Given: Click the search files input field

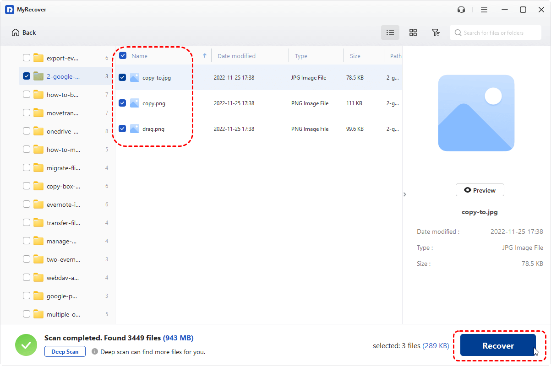Looking at the screenshot, I should 495,32.
